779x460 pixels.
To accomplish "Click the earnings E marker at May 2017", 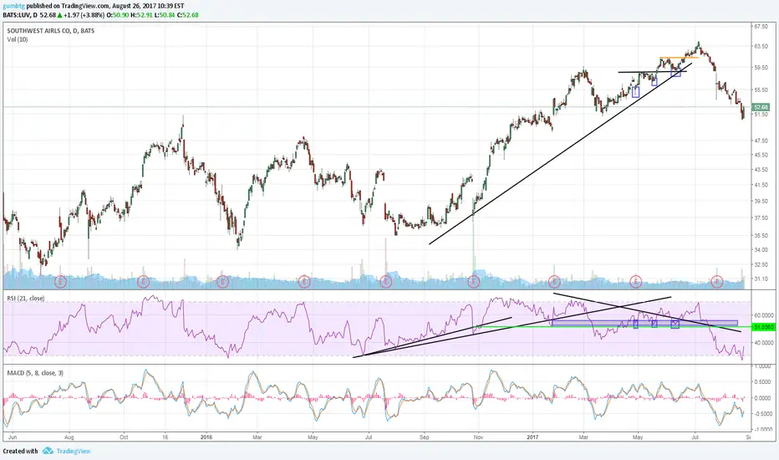I will (x=635, y=282).
